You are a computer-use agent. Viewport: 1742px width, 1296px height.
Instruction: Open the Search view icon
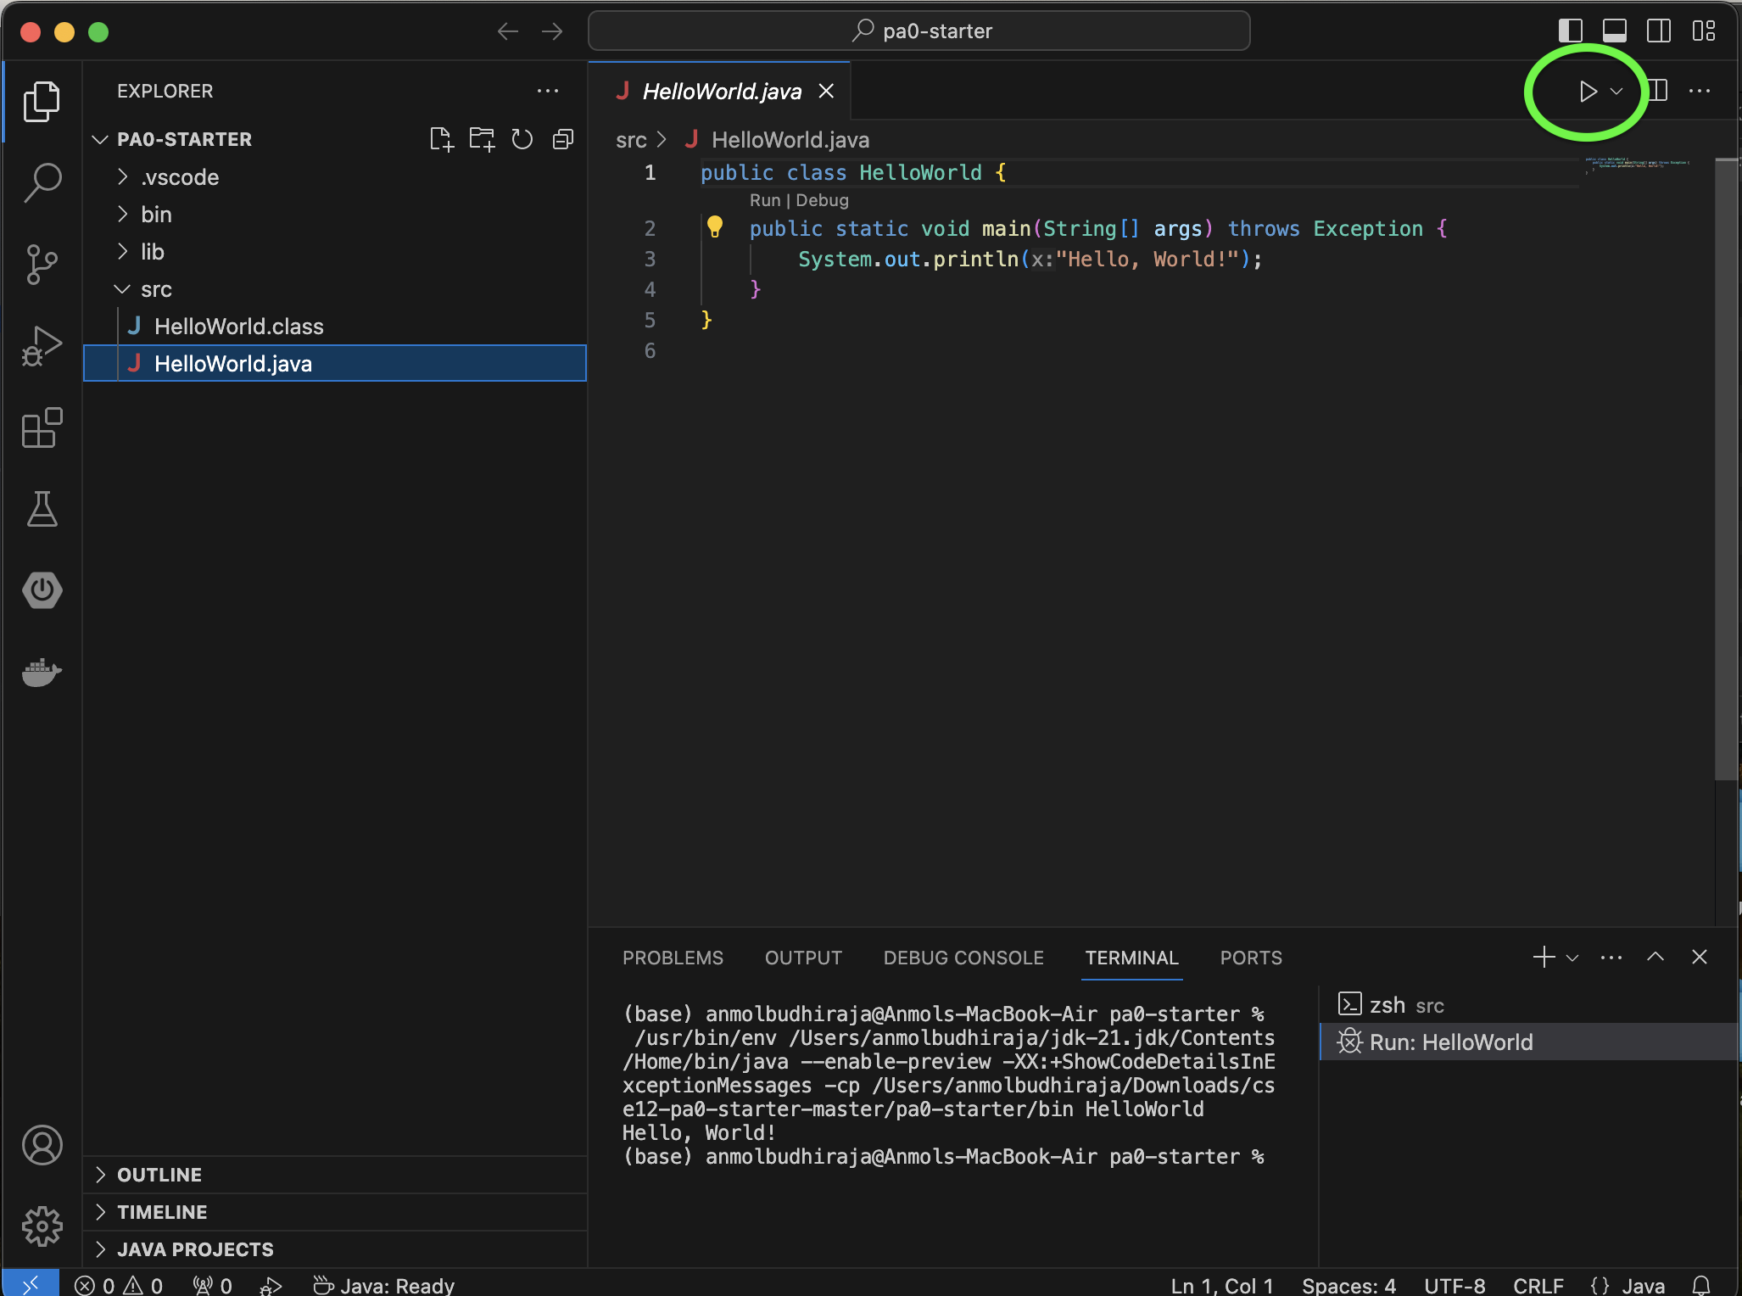pyautogui.click(x=42, y=182)
